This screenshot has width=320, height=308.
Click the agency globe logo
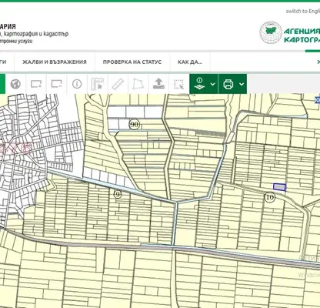click(271, 32)
